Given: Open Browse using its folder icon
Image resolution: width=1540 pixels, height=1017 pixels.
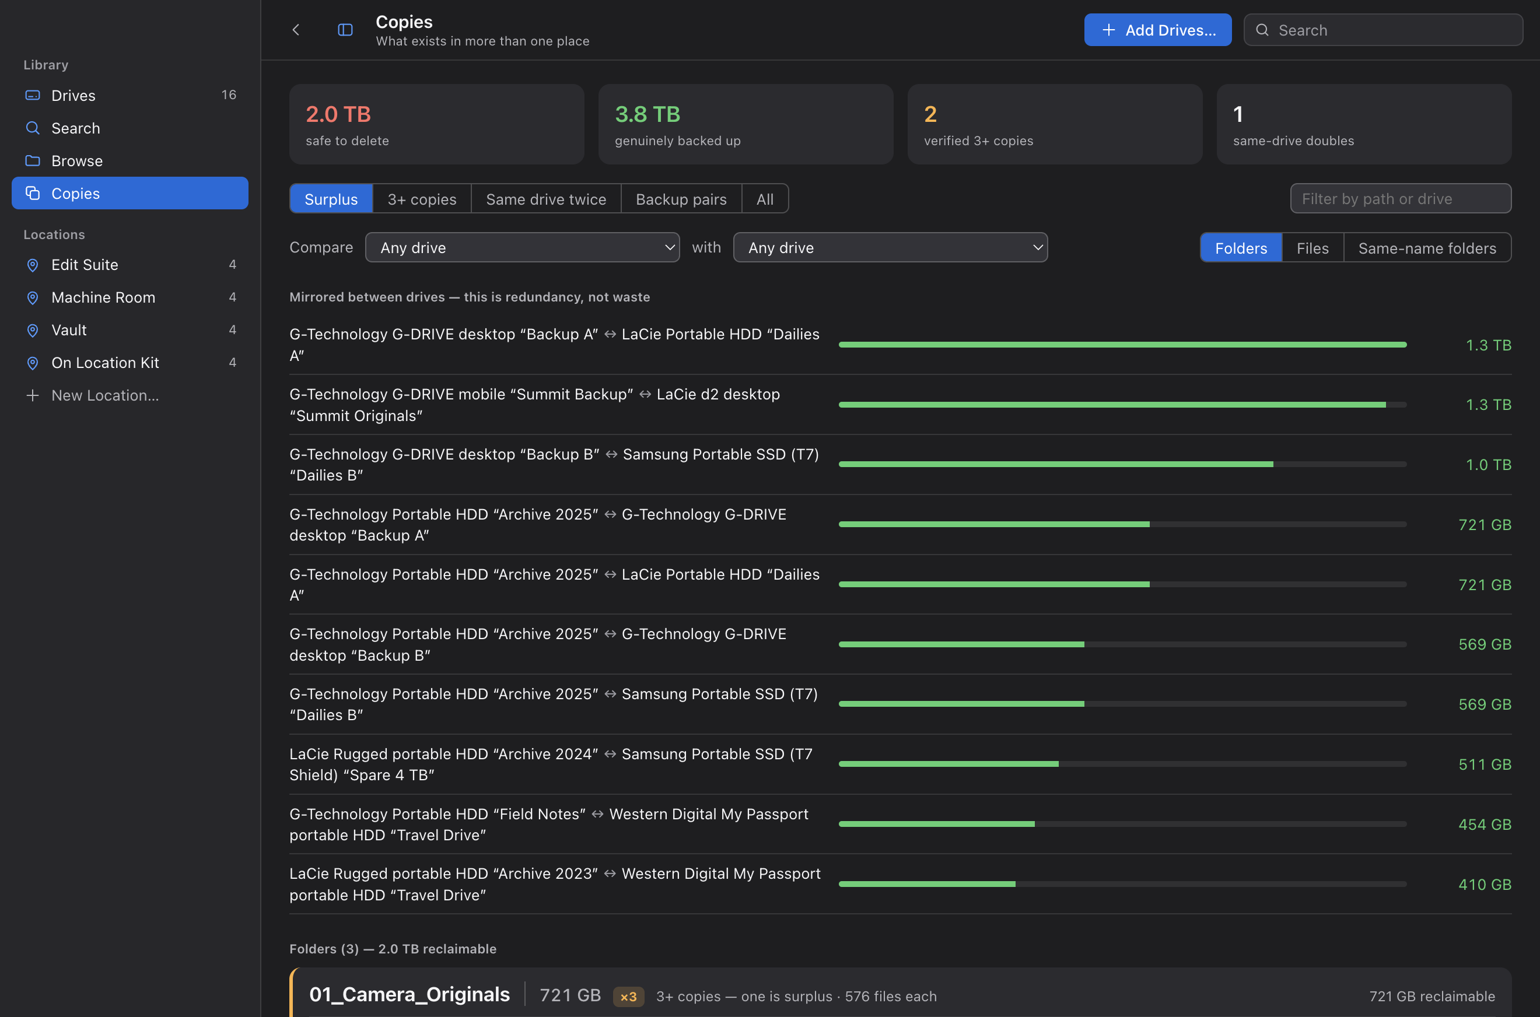Looking at the screenshot, I should 33,160.
